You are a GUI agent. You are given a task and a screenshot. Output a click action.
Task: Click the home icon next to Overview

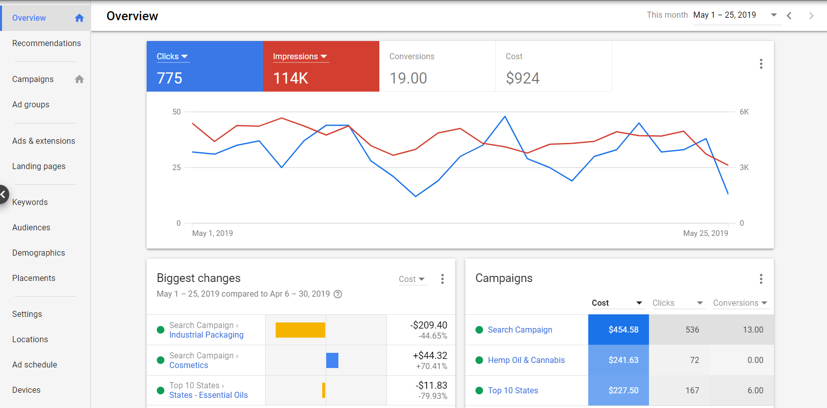[x=79, y=18]
